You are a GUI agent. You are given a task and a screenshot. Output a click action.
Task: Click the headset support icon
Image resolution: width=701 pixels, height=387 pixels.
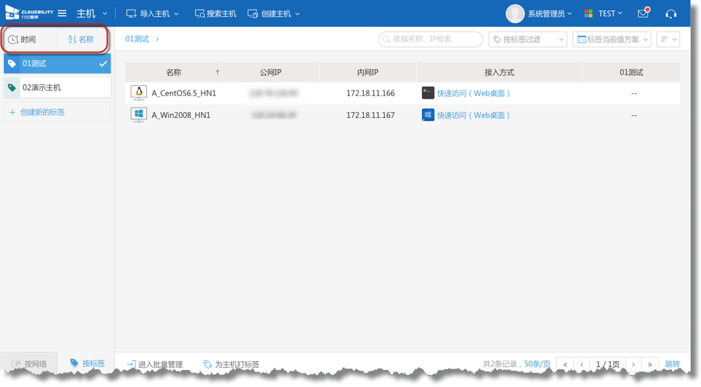pyautogui.click(x=671, y=14)
